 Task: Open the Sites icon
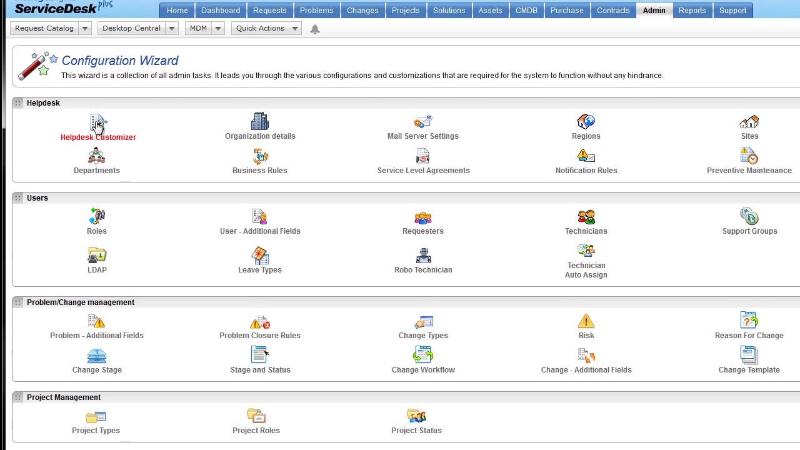(749, 121)
